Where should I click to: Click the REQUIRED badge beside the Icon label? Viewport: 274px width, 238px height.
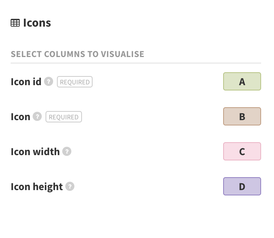pyautogui.click(x=64, y=117)
